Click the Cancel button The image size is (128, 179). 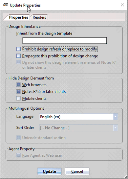coord(77,171)
